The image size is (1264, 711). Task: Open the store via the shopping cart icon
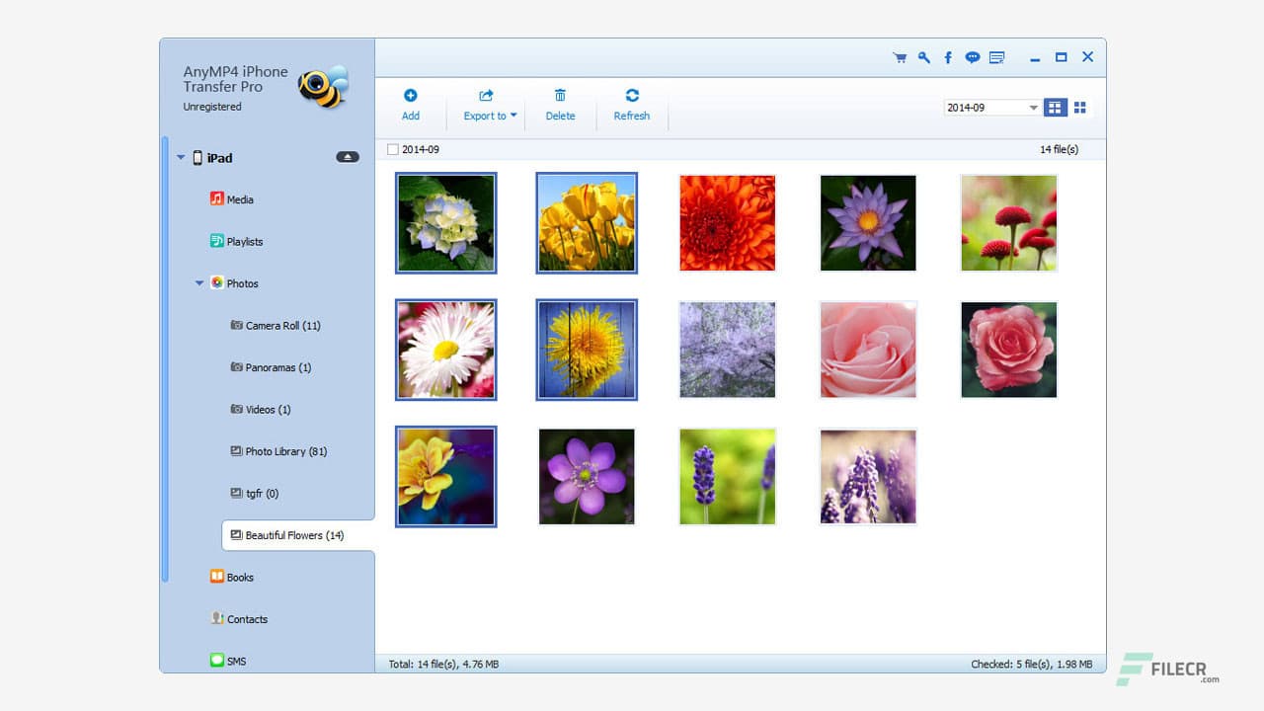pos(900,57)
